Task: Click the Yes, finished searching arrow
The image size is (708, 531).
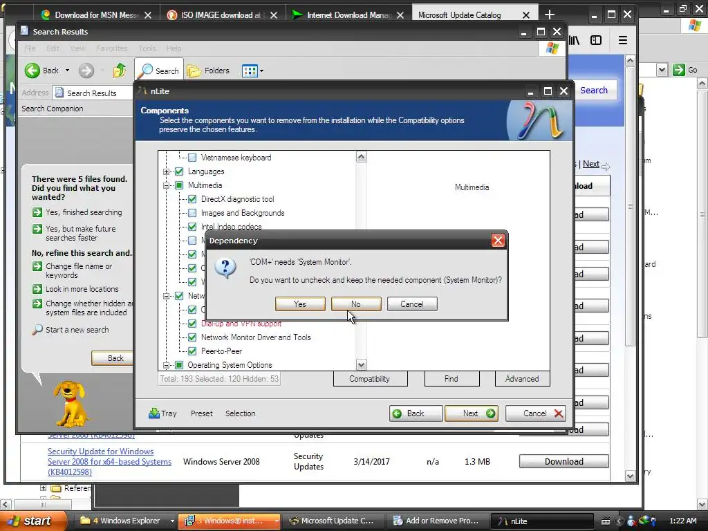Action: coord(37,212)
